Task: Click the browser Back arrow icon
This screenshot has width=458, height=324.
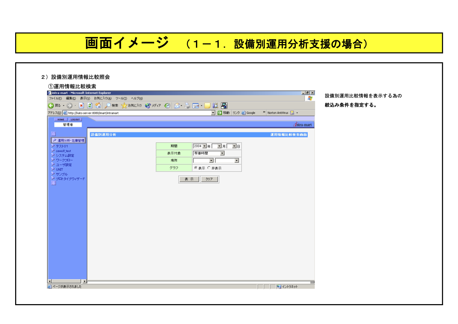Action: tap(51, 106)
